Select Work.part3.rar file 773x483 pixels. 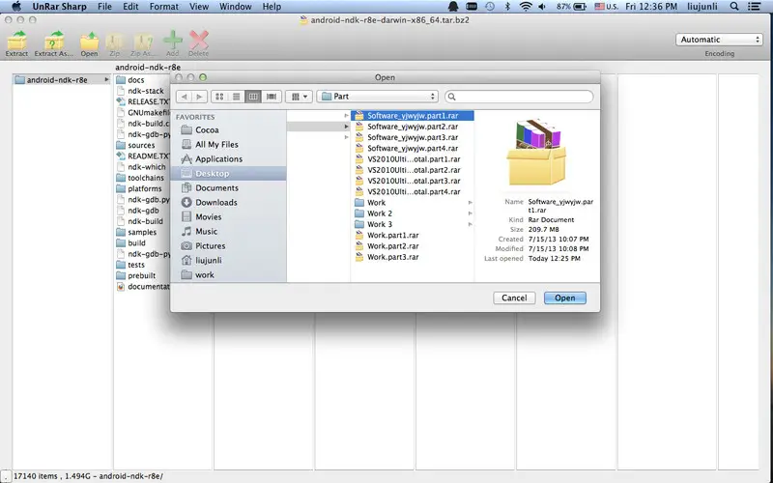coord(393,257)
